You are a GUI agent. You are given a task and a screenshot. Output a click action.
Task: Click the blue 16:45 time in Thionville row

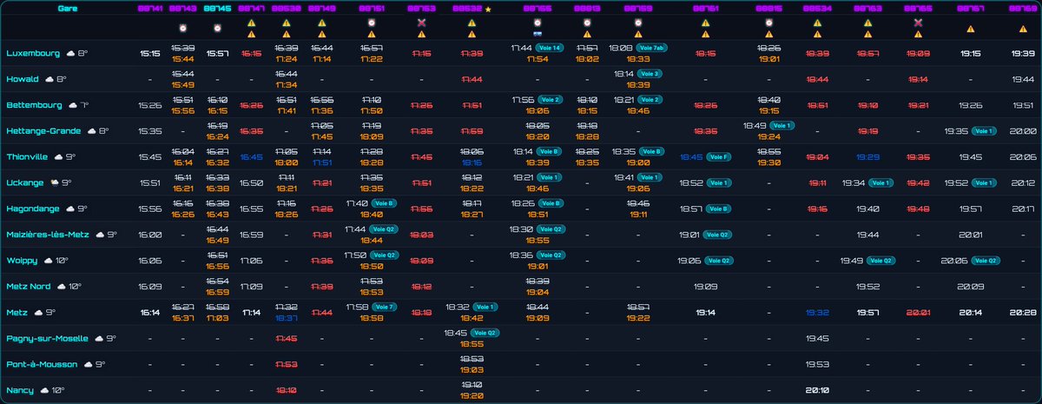click(x=251, y=157)
